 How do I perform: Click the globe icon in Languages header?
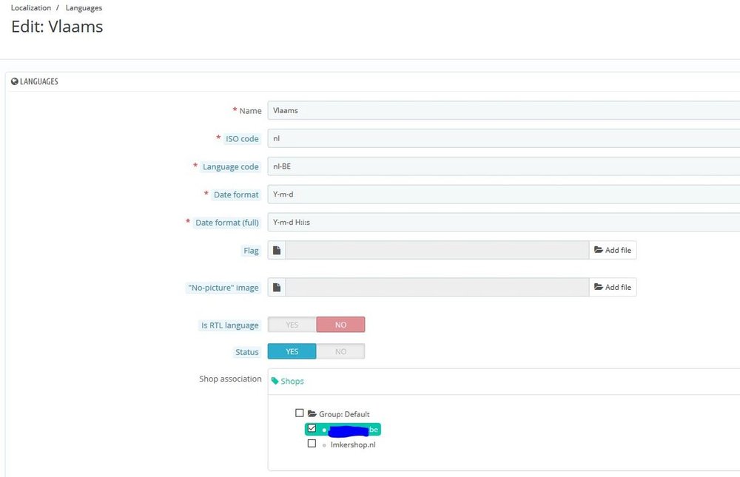pos(15,82)
